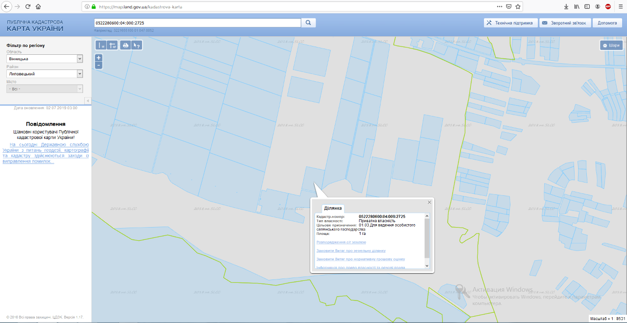This screenshot has height=323, width=627.
Task: Open the Район dropdown showing Липовецький
Action: (x=45, y=74)
